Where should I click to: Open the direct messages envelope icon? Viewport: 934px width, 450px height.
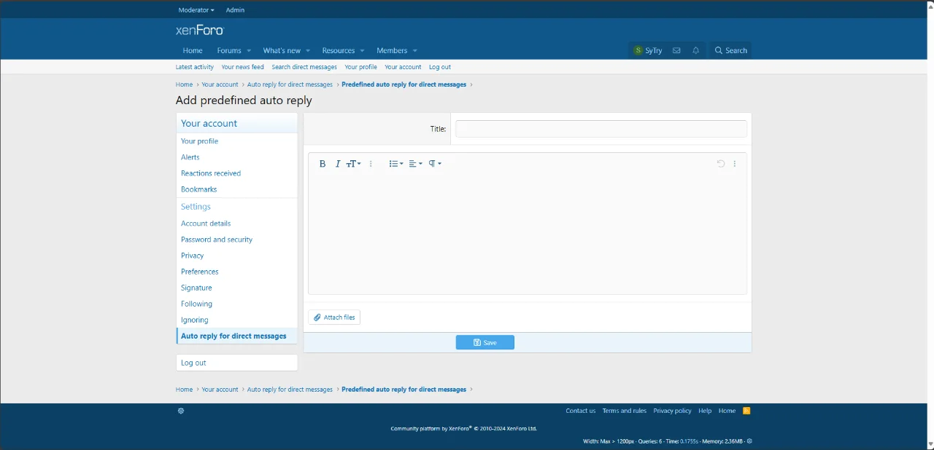(x=676, y=51)
